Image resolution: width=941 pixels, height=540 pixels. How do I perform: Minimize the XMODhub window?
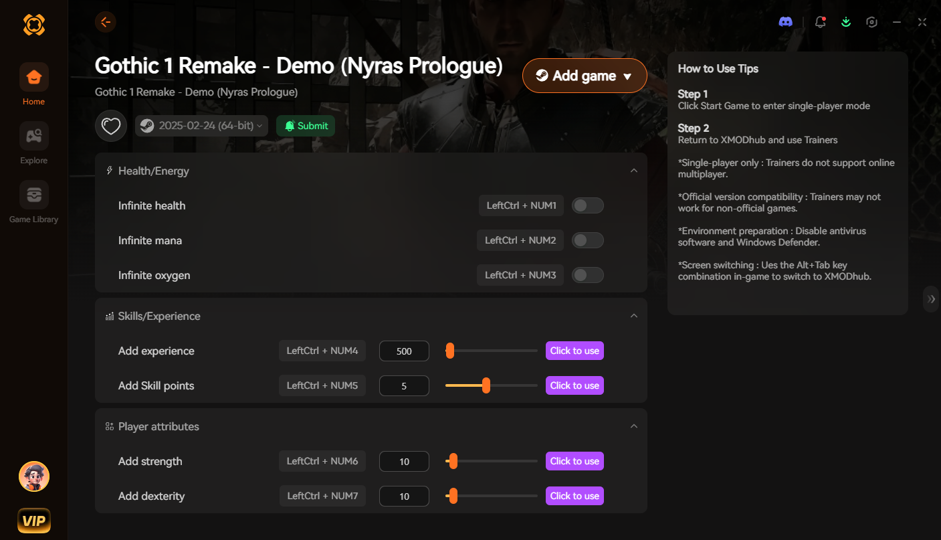click(897, 22)
